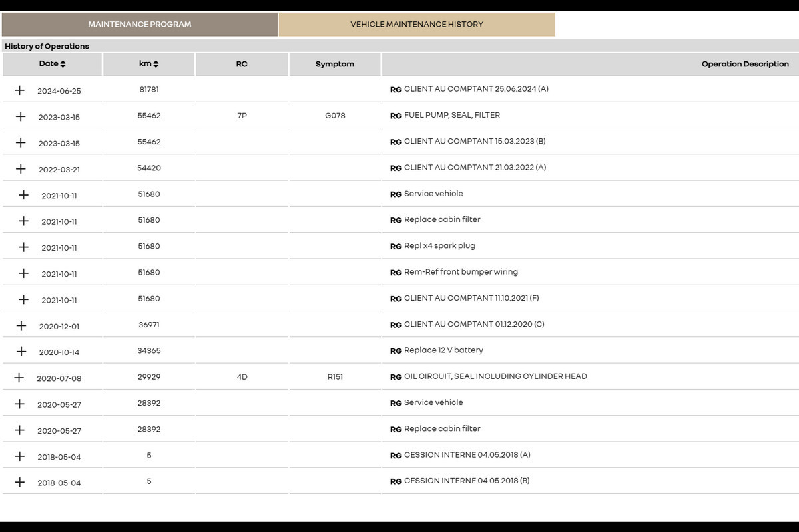
Task: Click symptom code G078 cell
Action: [334, 116]
